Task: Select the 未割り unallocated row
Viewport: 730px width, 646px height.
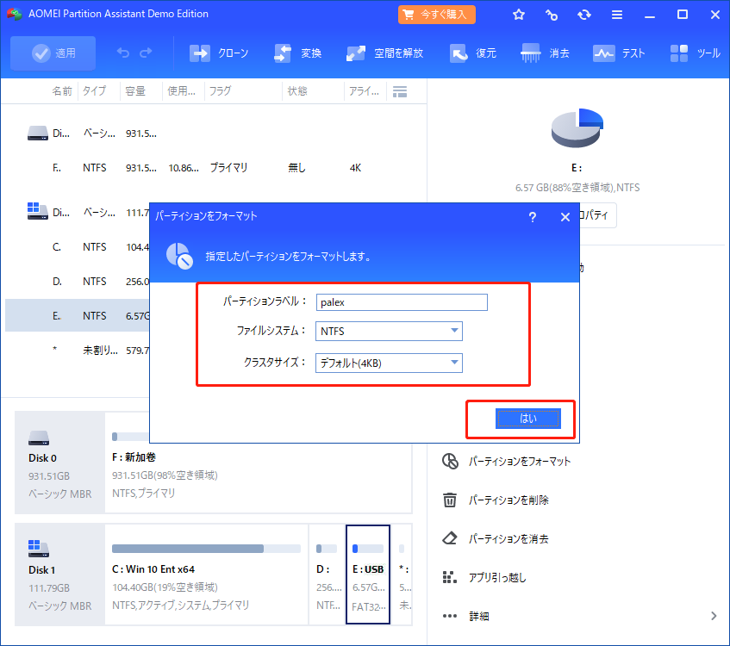Action: pyautogui.click(x=78, y=351)
